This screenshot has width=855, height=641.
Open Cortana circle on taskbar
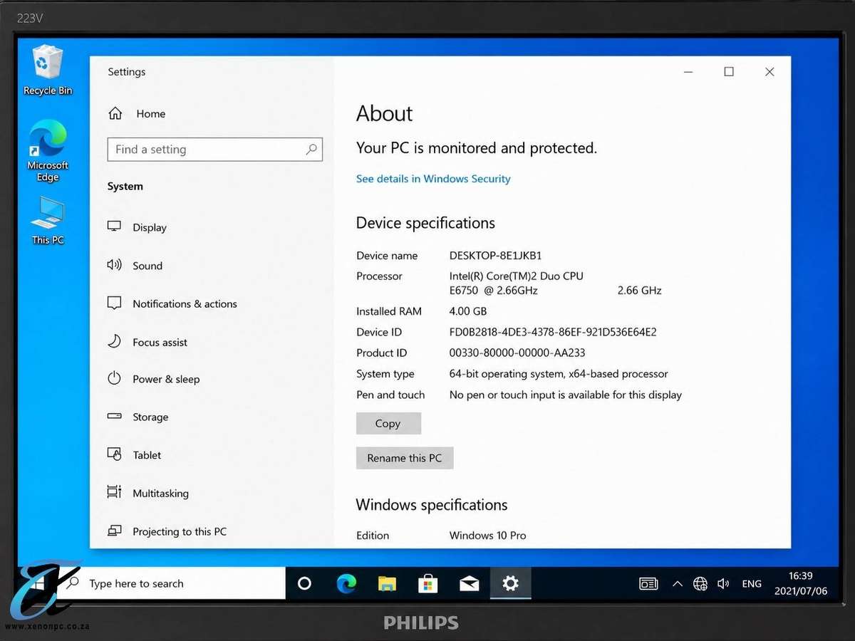304,583
